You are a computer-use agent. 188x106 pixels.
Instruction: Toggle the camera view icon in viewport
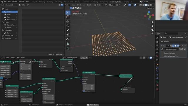coord(152,30)
